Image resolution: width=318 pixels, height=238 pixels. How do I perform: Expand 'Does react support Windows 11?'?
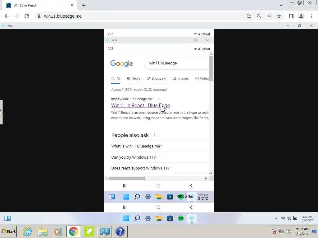click(160, 168)
